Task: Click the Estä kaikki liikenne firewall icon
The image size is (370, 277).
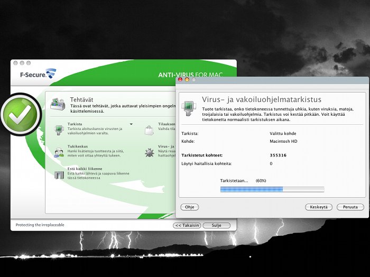Action: [59, 175]
